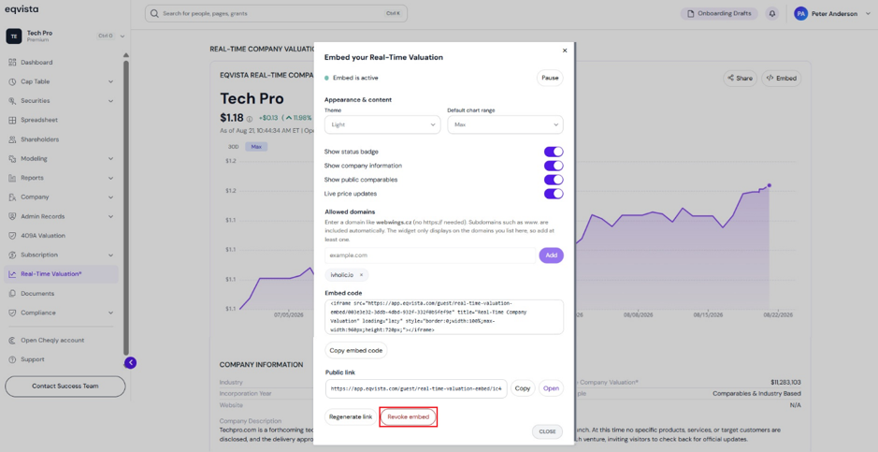Viewport: 878px width, 452px height.
Task: Click the Securities icon in sidebar
Action: point(12,101)
